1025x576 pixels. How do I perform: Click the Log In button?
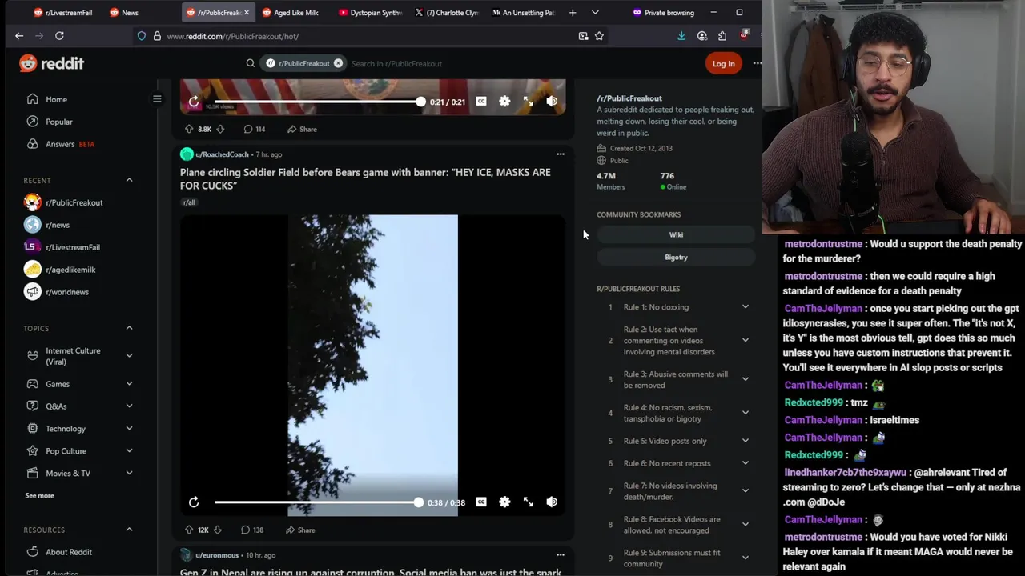pos(723,64)
